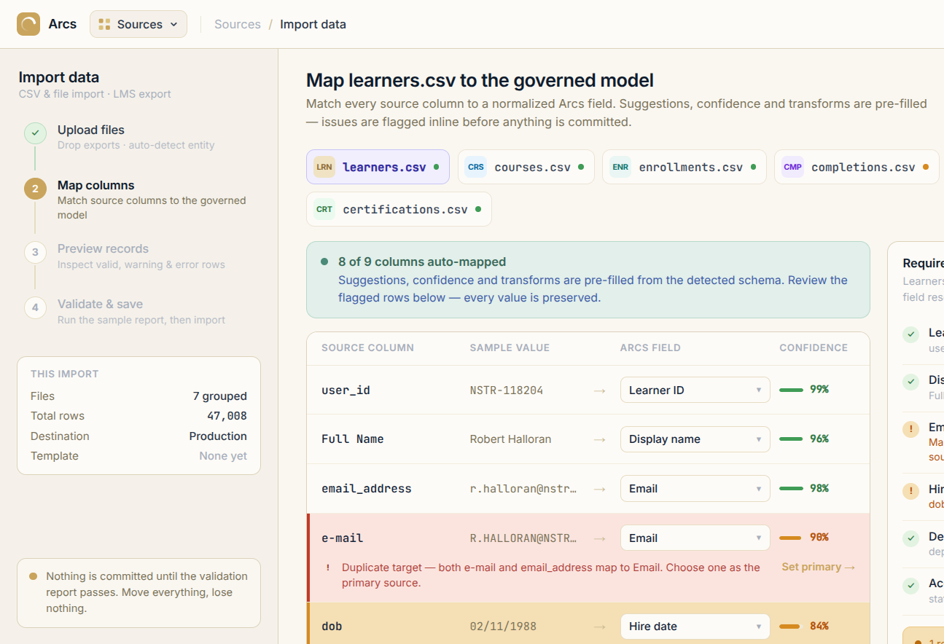
Task: Switch to learners.csv file tab
Action: coord(378,167)
